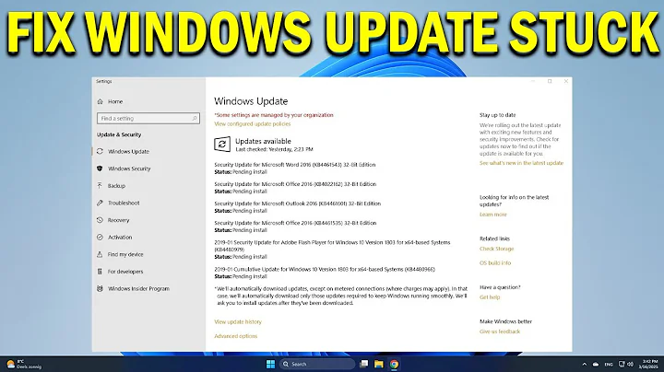This screenshot has width=664, height=372.
Task: Click View configured update policies link
Action: click(253, 124)
